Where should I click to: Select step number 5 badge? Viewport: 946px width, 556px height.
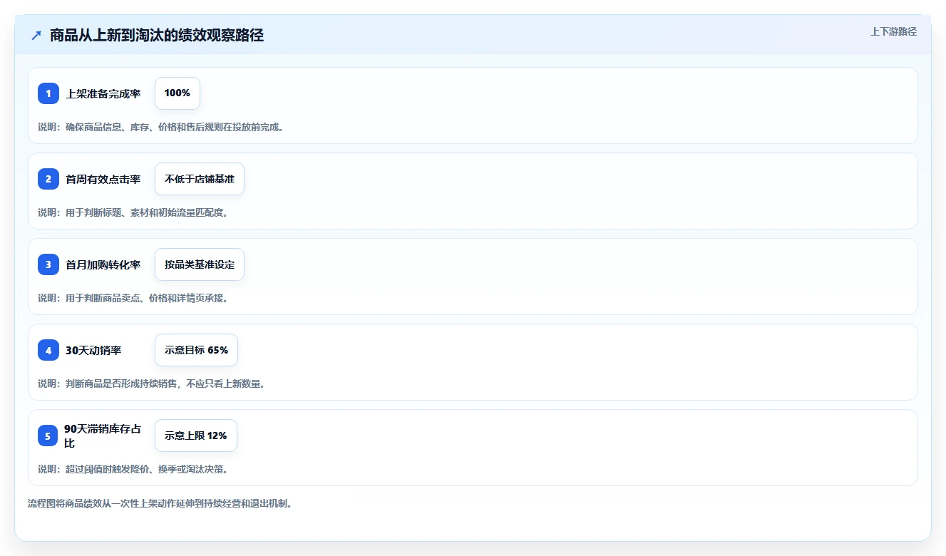(x=48, y=436)
